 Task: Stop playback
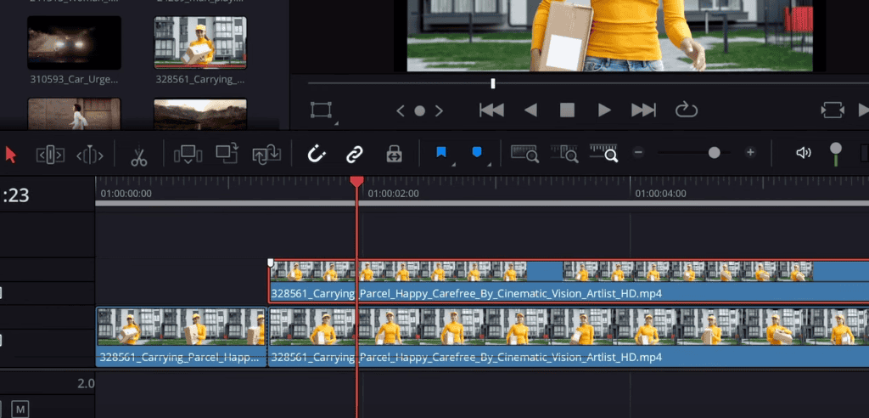[x=567, y=110]
